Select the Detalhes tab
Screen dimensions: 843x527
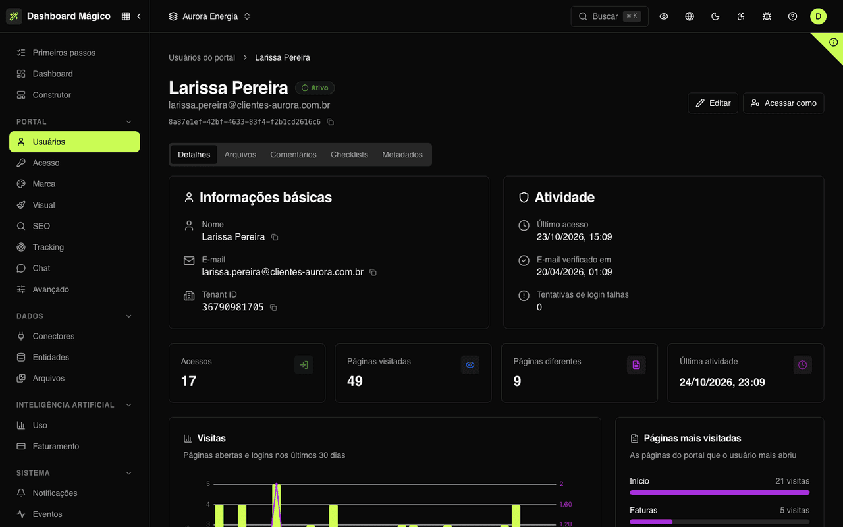194,155
